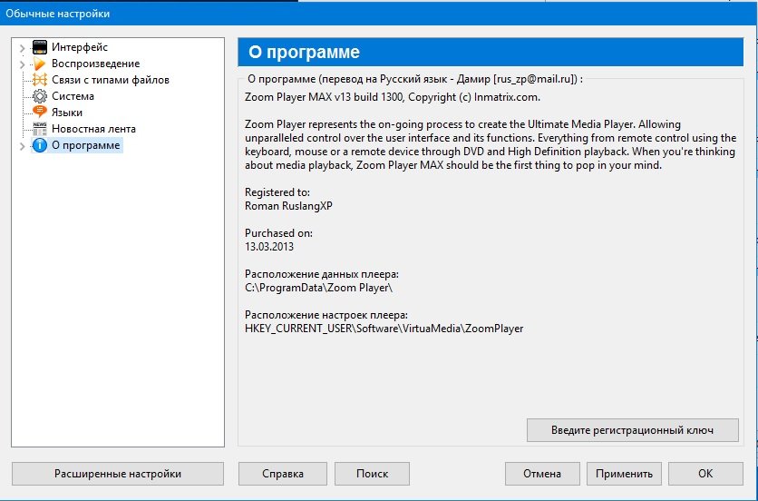This screenshot has height=501, width=758.
Task: Open the Связи с типами файлов icon
Action: pyautogui.click(x=40, y=80)
